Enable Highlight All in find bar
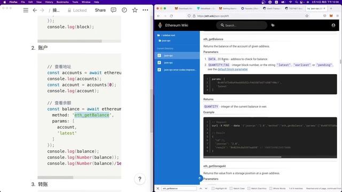Image resolution: width=342 pixels, height=192 pixels. pos(219,188)
